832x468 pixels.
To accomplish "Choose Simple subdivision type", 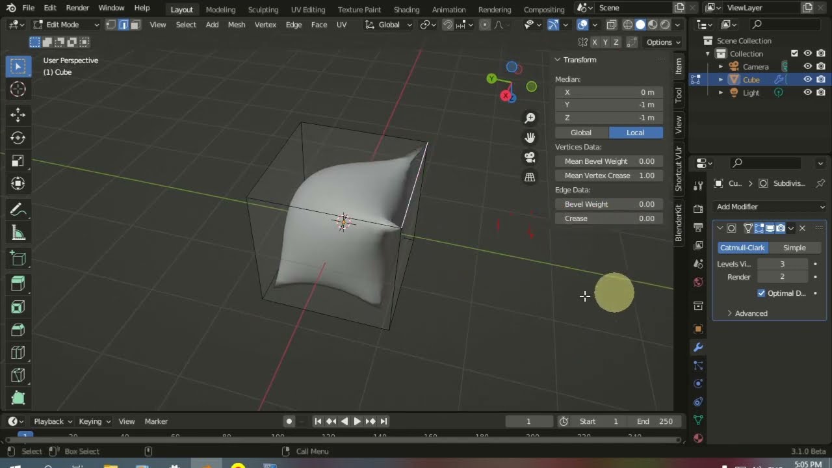I will [794, 248].
